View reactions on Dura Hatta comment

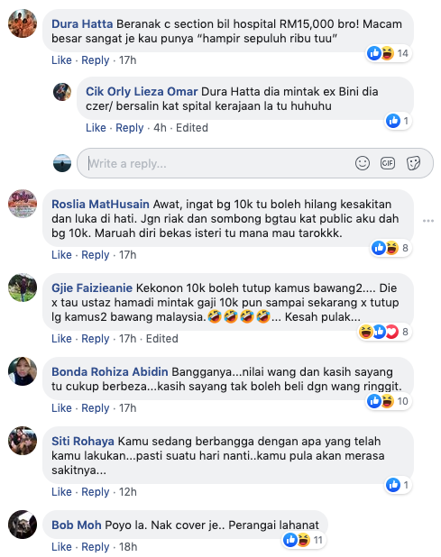pyautogui.click(x=389, y=53)
